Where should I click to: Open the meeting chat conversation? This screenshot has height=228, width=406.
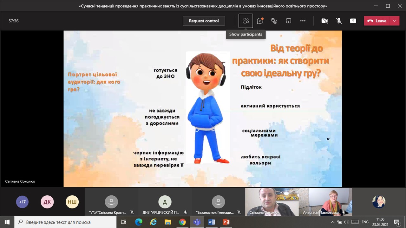(260, 21)
